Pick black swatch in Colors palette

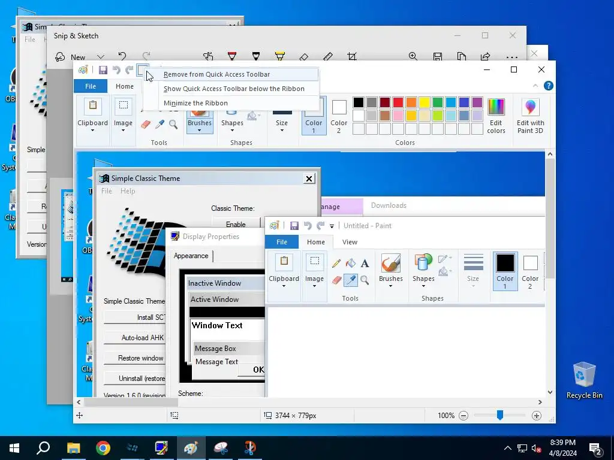tap(359, 102)
